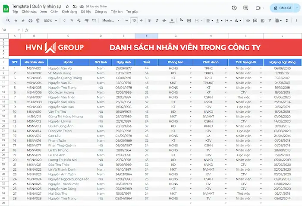Move document using folder icon
The image size is (302, 206).
(x=75, y=6)
